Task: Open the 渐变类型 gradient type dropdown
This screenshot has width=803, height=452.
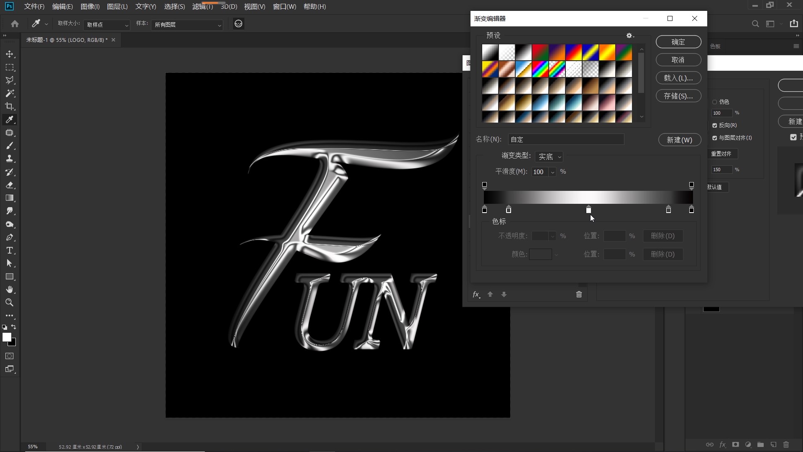Action: click(549, 157)
